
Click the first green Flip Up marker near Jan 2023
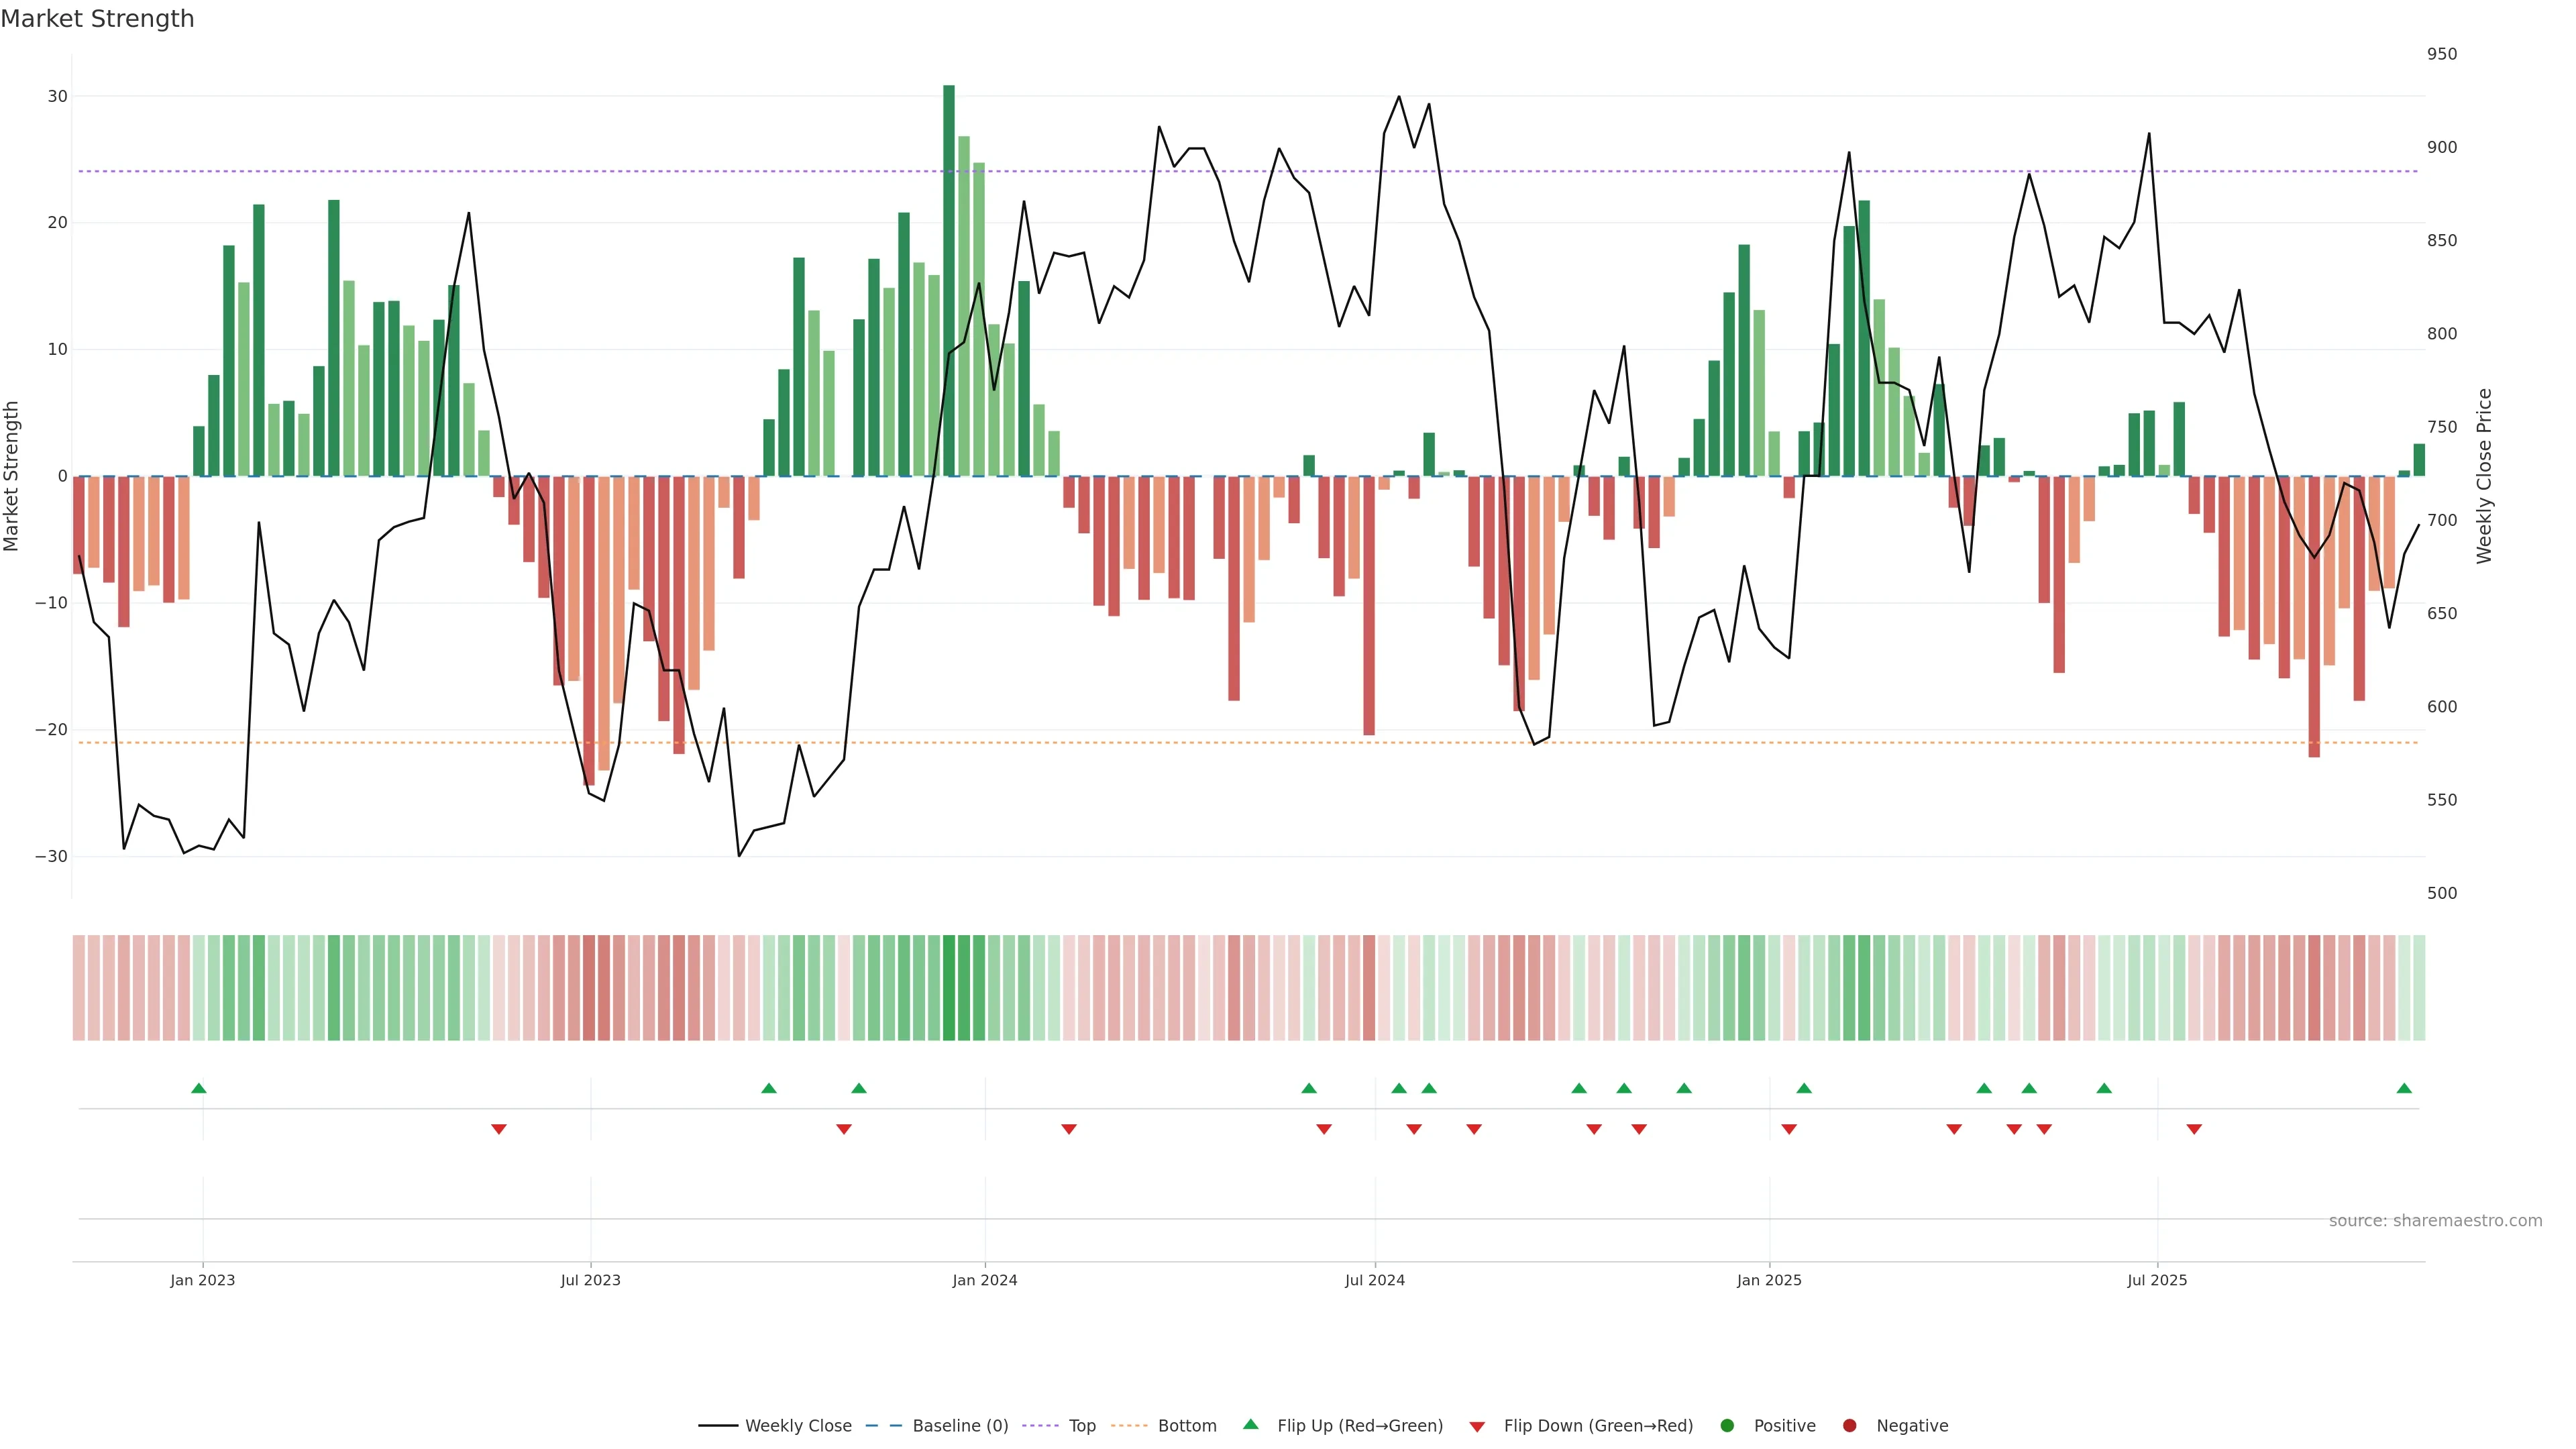point(199,1088)
